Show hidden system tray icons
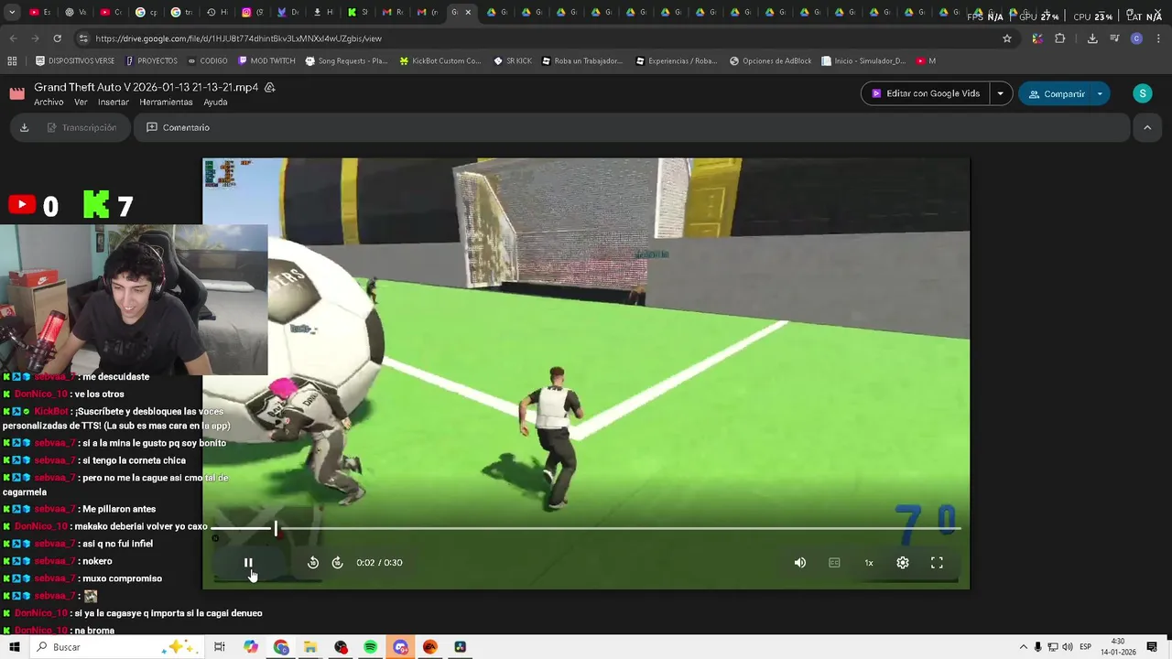The image size is (1172, 659). tap(1024, 647)
